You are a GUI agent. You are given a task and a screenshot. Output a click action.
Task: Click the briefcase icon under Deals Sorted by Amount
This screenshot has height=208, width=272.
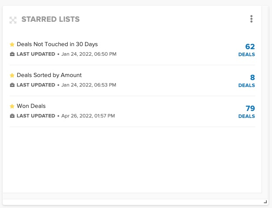click(x=12, y=85)
